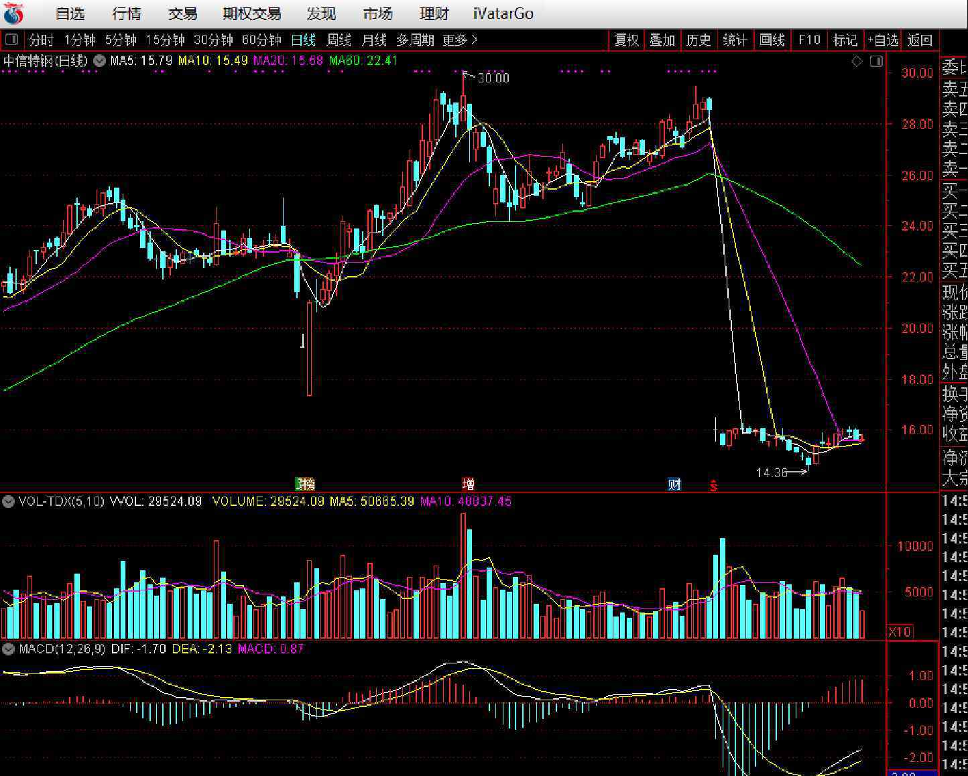Select the 日线 daily period
The height and width of the screenshot is (776, 968).
pyautogui.click(x=303, y=40)
